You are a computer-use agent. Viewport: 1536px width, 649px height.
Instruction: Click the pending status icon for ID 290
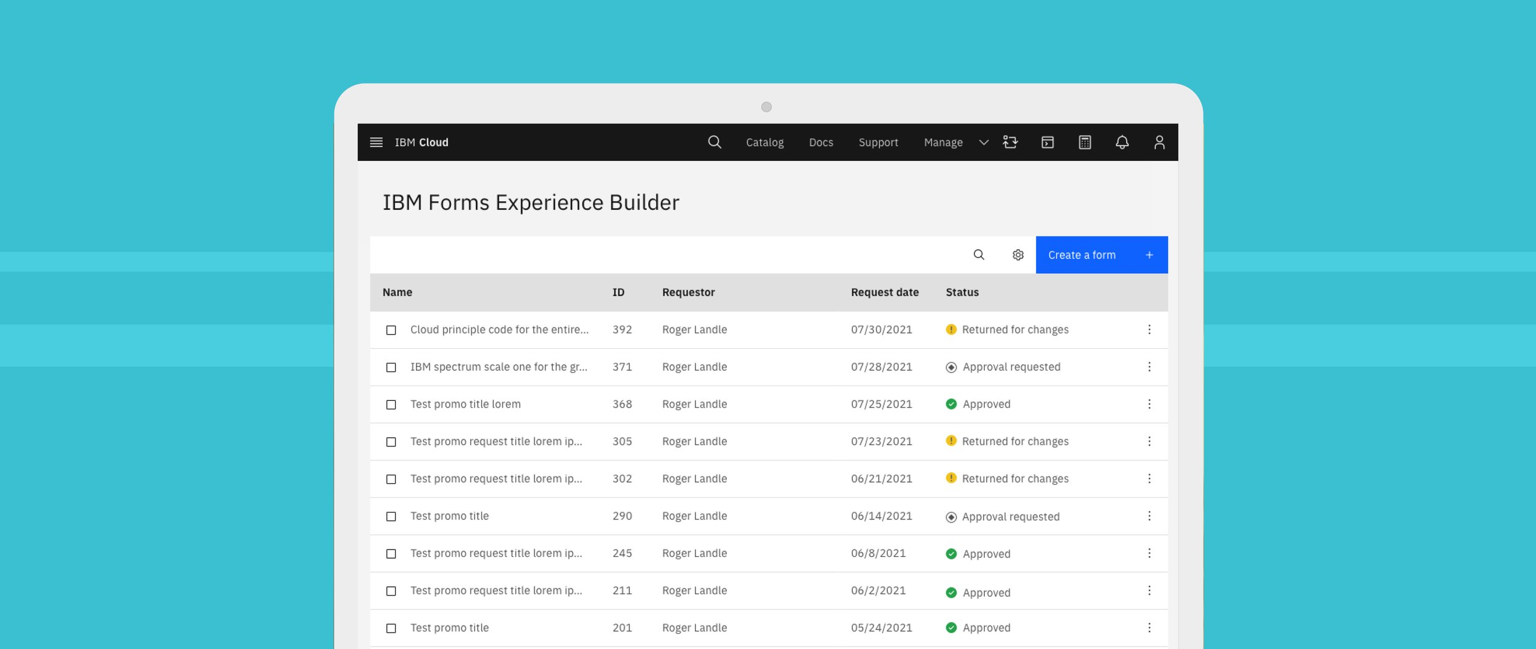coord(951,517)
